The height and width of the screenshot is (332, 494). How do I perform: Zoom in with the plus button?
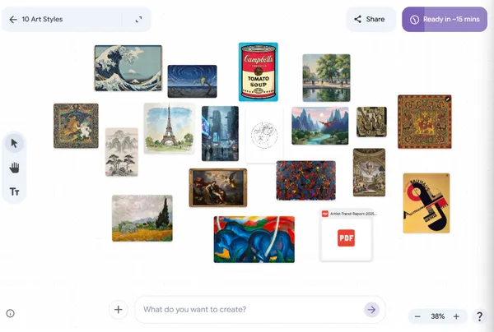tap(456, 316)
